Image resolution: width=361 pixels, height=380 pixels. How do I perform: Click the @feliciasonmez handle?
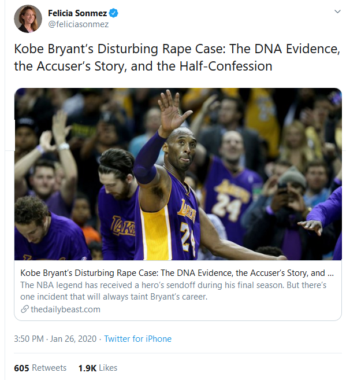click(x=78, y=24)
